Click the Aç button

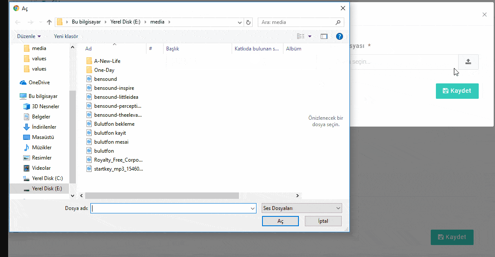click(280, 221)
